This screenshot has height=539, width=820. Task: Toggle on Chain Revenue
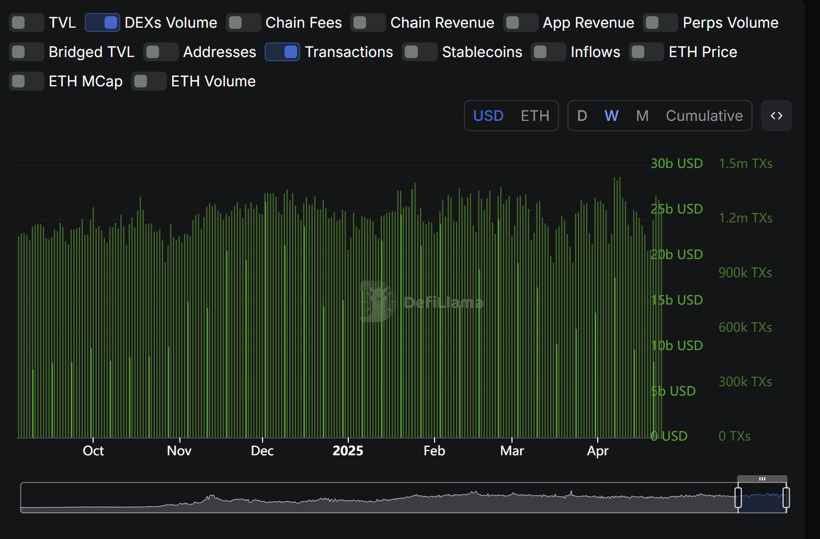click(x=368, y=23)
